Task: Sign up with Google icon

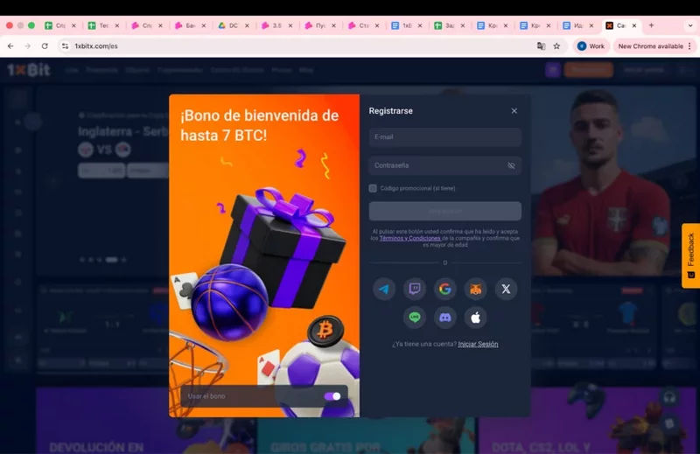Action: pyautogui.click(x=445, y=290)
